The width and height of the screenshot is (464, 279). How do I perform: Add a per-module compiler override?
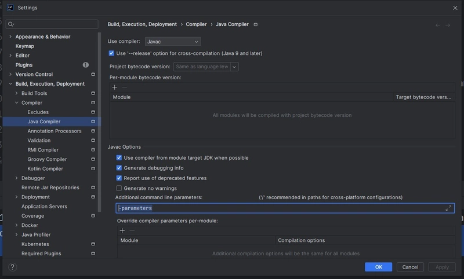click(x=122, y=230)
